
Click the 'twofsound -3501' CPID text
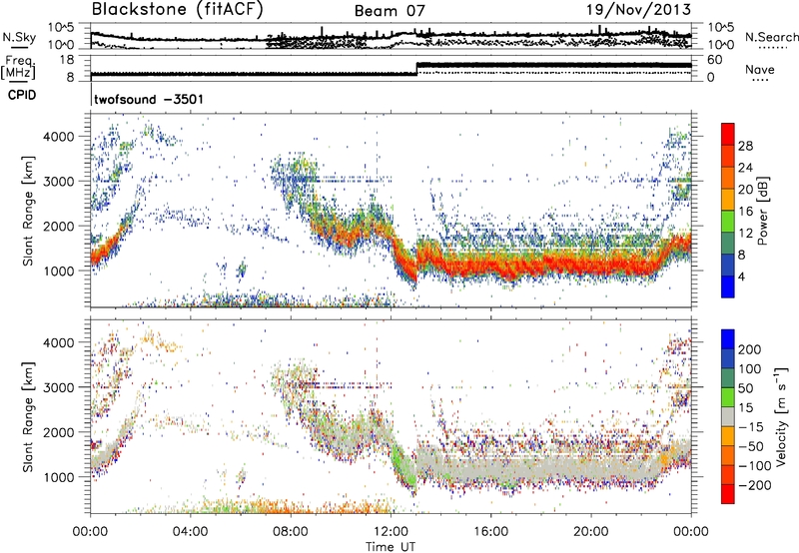point(149,99)
